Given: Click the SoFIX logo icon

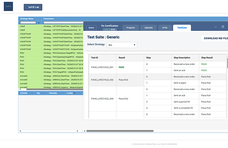Looking at the screenshot, I should click(8, 6).
